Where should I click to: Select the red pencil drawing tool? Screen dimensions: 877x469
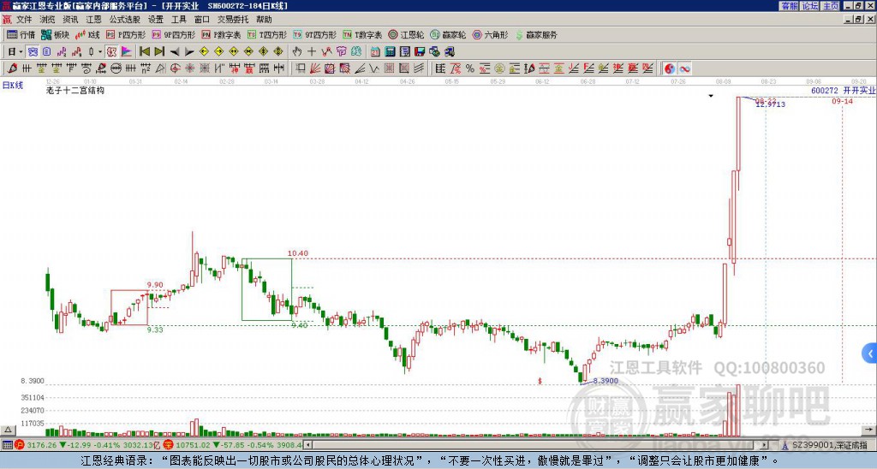tap(12, 68)
